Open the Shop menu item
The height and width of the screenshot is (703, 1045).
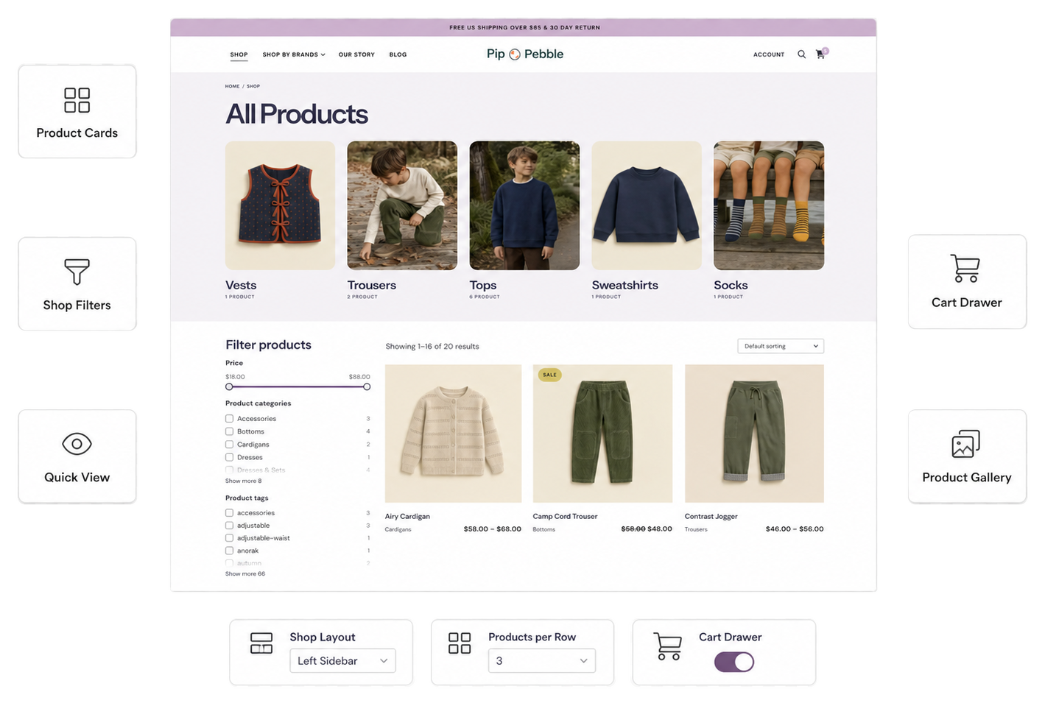click(x=239, y=54)
